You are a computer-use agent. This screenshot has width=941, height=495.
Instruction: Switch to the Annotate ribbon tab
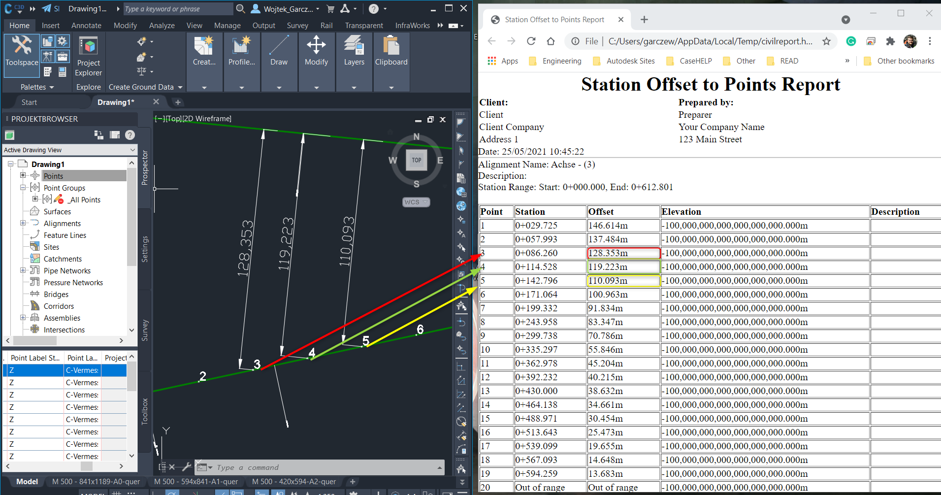click(86, 25)
